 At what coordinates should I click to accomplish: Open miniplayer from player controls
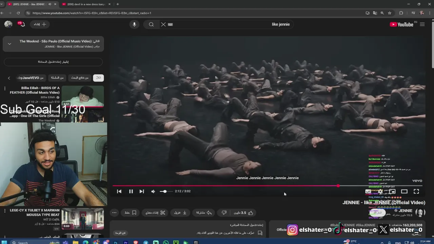(392, 191)
